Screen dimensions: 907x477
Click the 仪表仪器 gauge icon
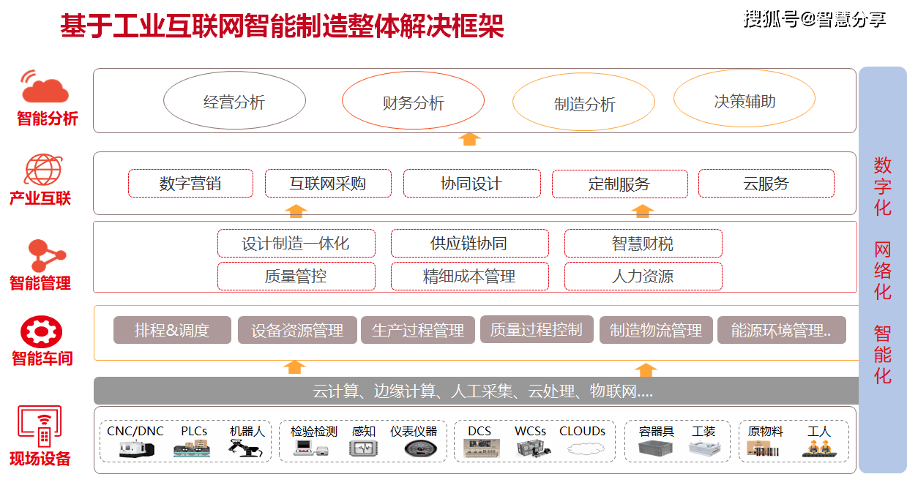tap(419, 448)
